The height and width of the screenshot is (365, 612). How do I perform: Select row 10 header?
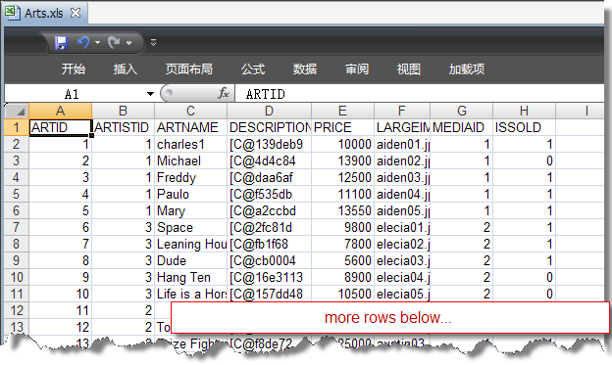point(17,277)
